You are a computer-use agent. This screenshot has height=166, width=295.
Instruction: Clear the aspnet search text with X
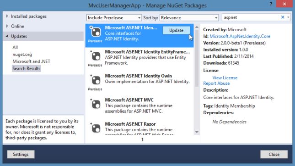coord(283,17)
